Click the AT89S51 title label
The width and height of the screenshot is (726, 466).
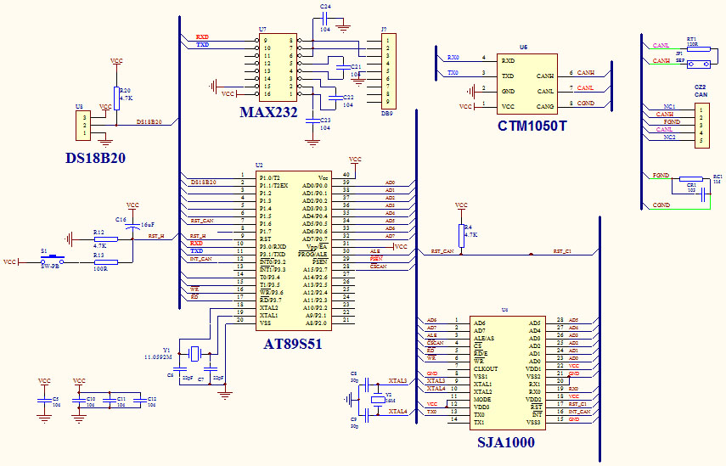click(x=293, y=344)
